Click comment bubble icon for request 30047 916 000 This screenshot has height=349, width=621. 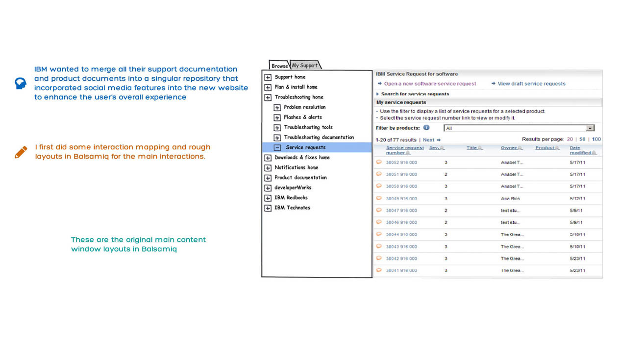[379, 210]
